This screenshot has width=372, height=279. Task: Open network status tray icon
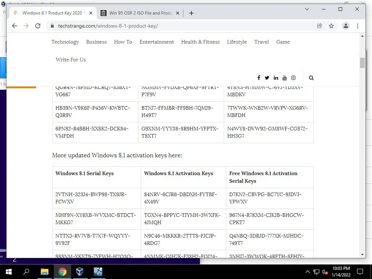[316, 272]
